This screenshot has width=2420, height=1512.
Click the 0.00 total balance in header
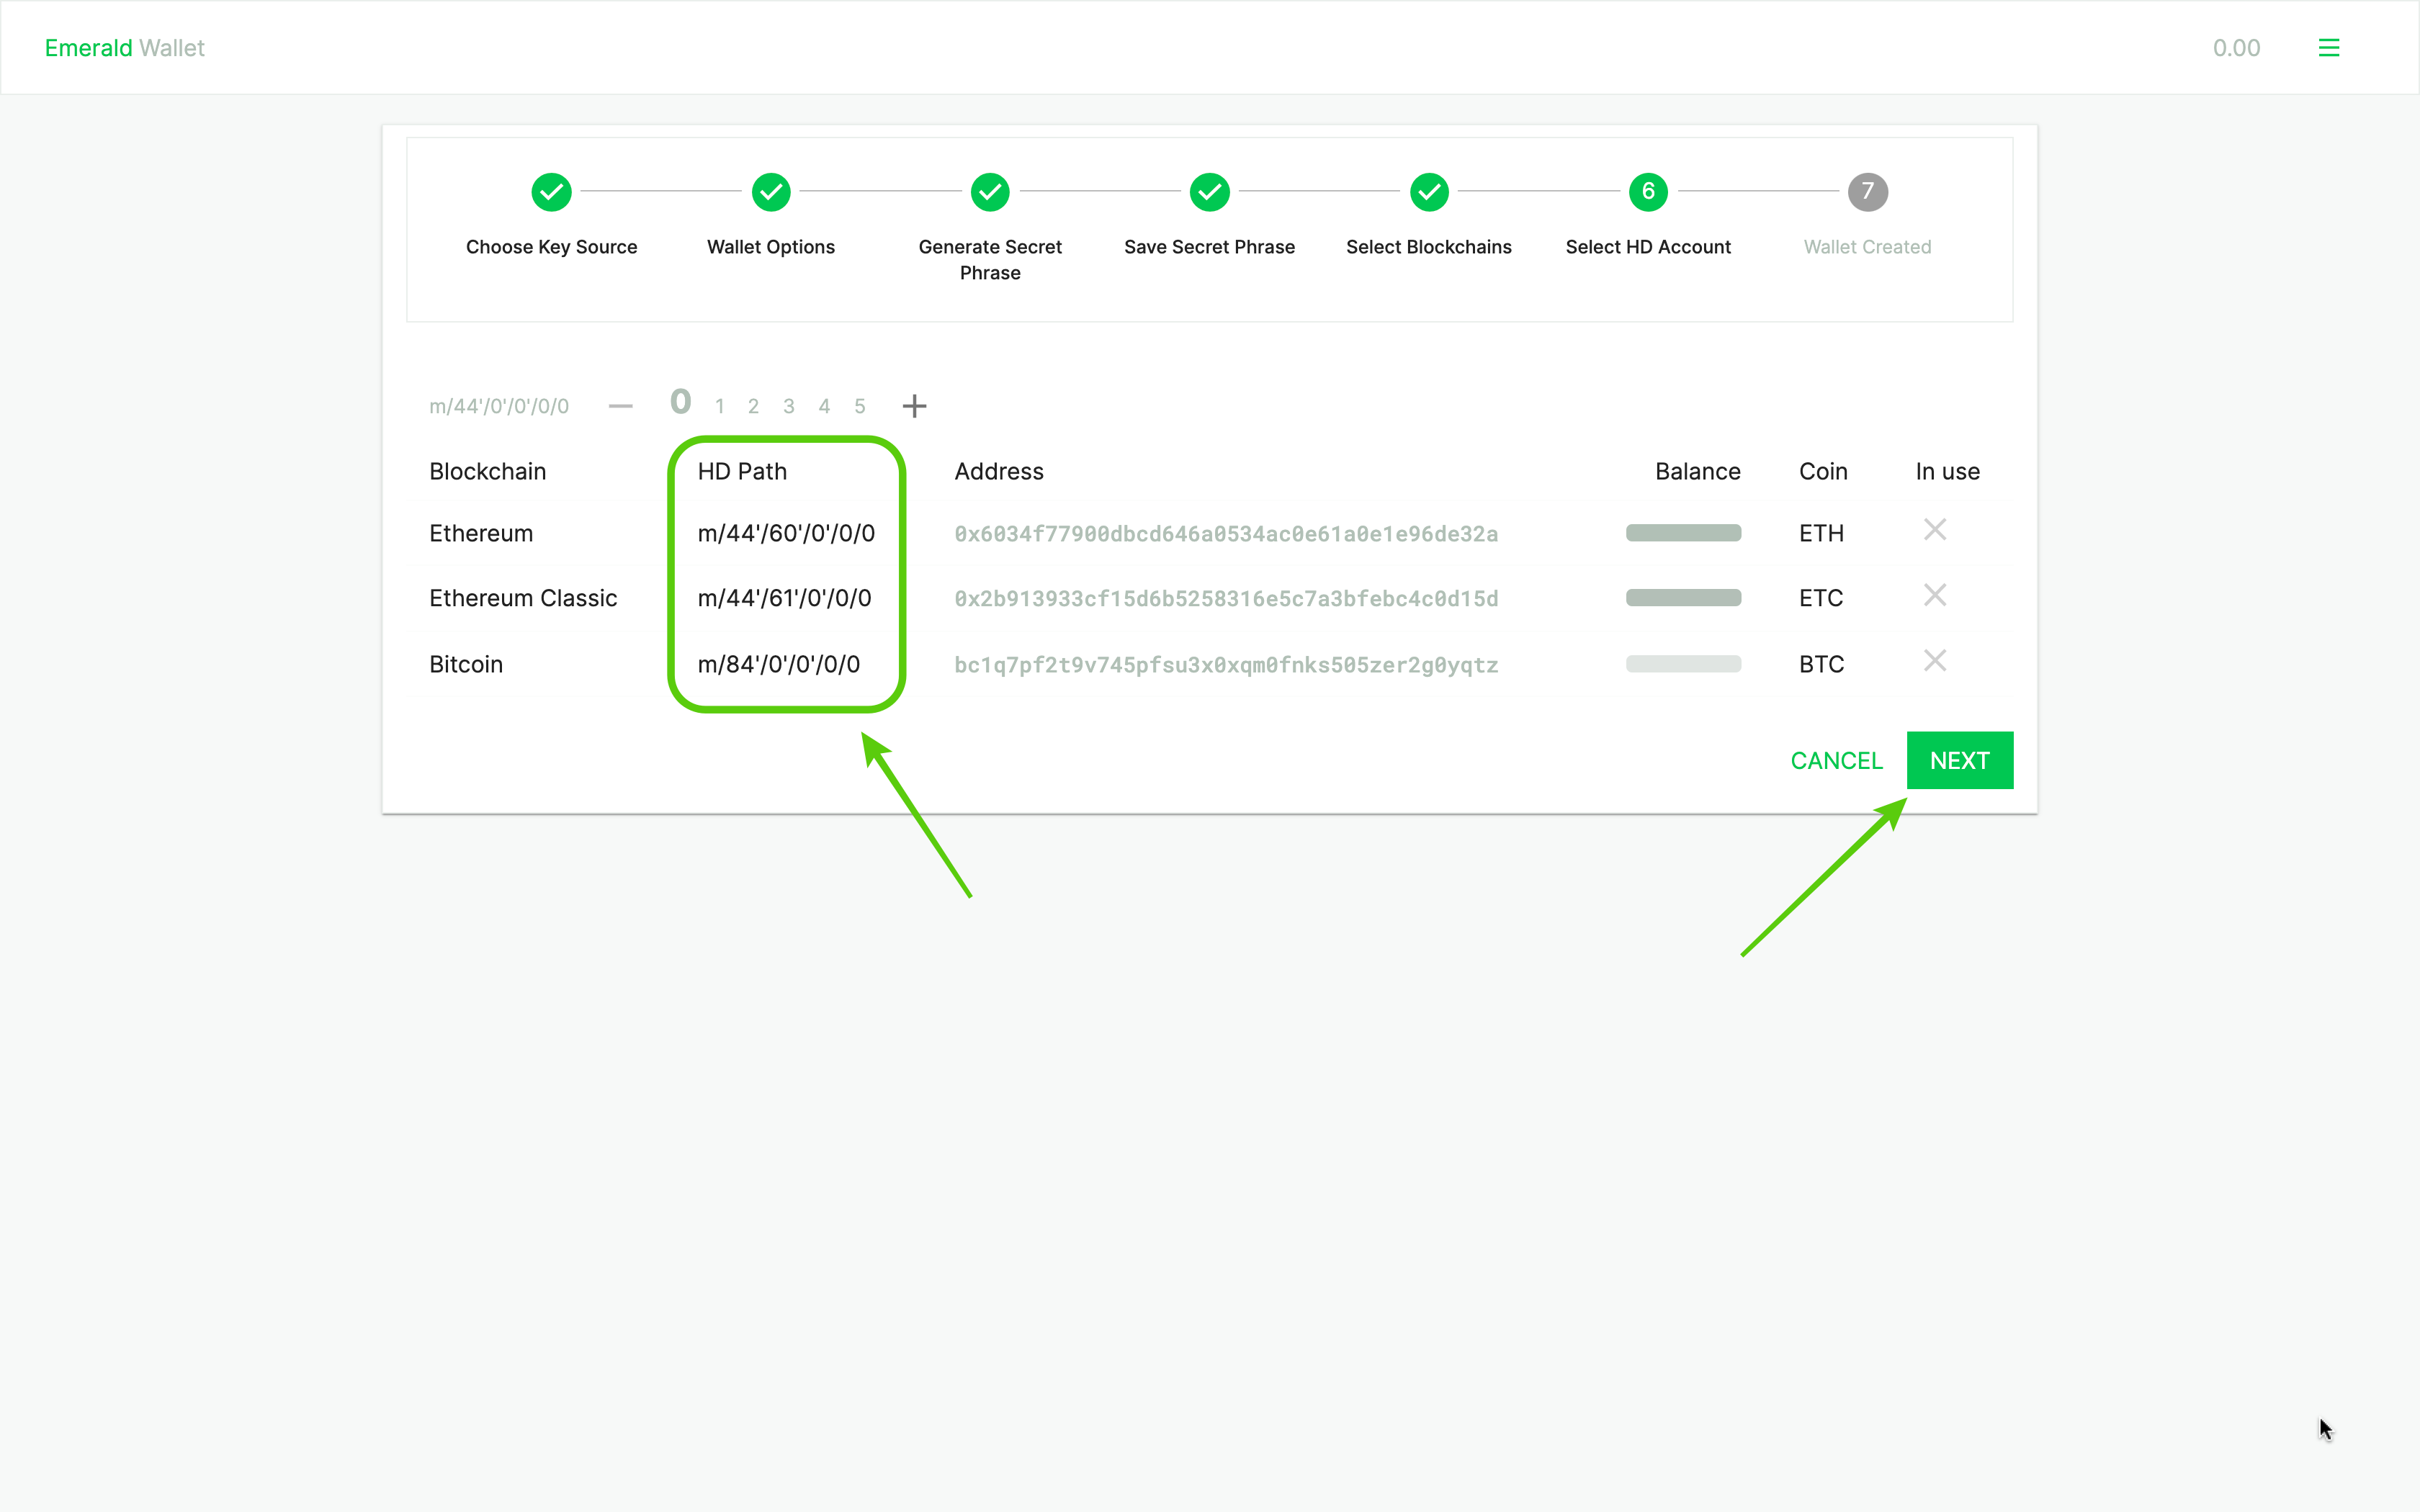tap(2236, 48)
